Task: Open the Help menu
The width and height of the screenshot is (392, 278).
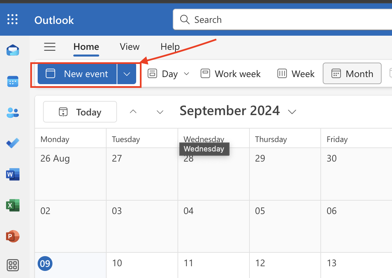Action: point(170,47)
